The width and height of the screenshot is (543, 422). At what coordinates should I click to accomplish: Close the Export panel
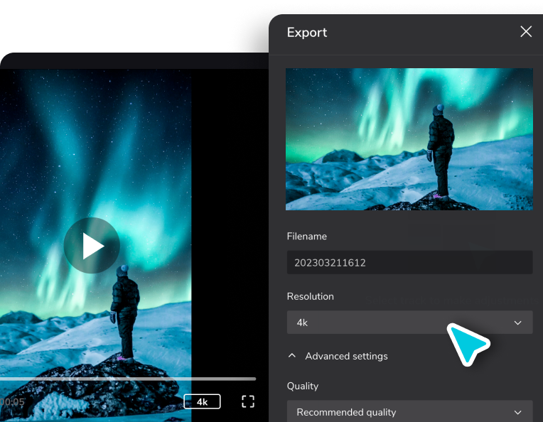click(x=526, y=31)
